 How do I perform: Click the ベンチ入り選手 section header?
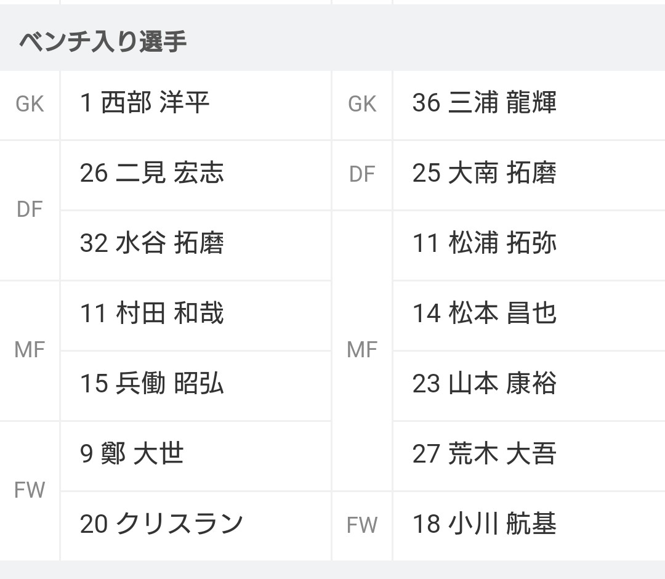[103, 41]
